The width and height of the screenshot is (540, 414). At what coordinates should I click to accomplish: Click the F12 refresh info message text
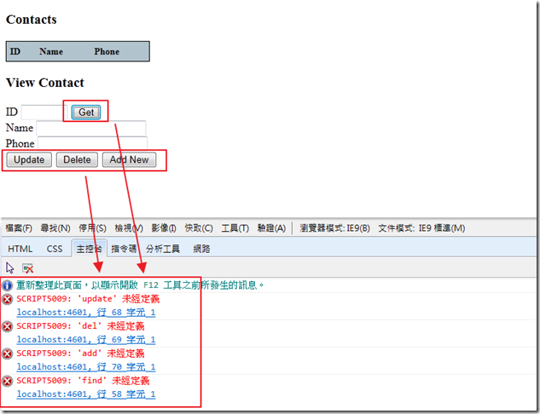[x=140, y=285]
